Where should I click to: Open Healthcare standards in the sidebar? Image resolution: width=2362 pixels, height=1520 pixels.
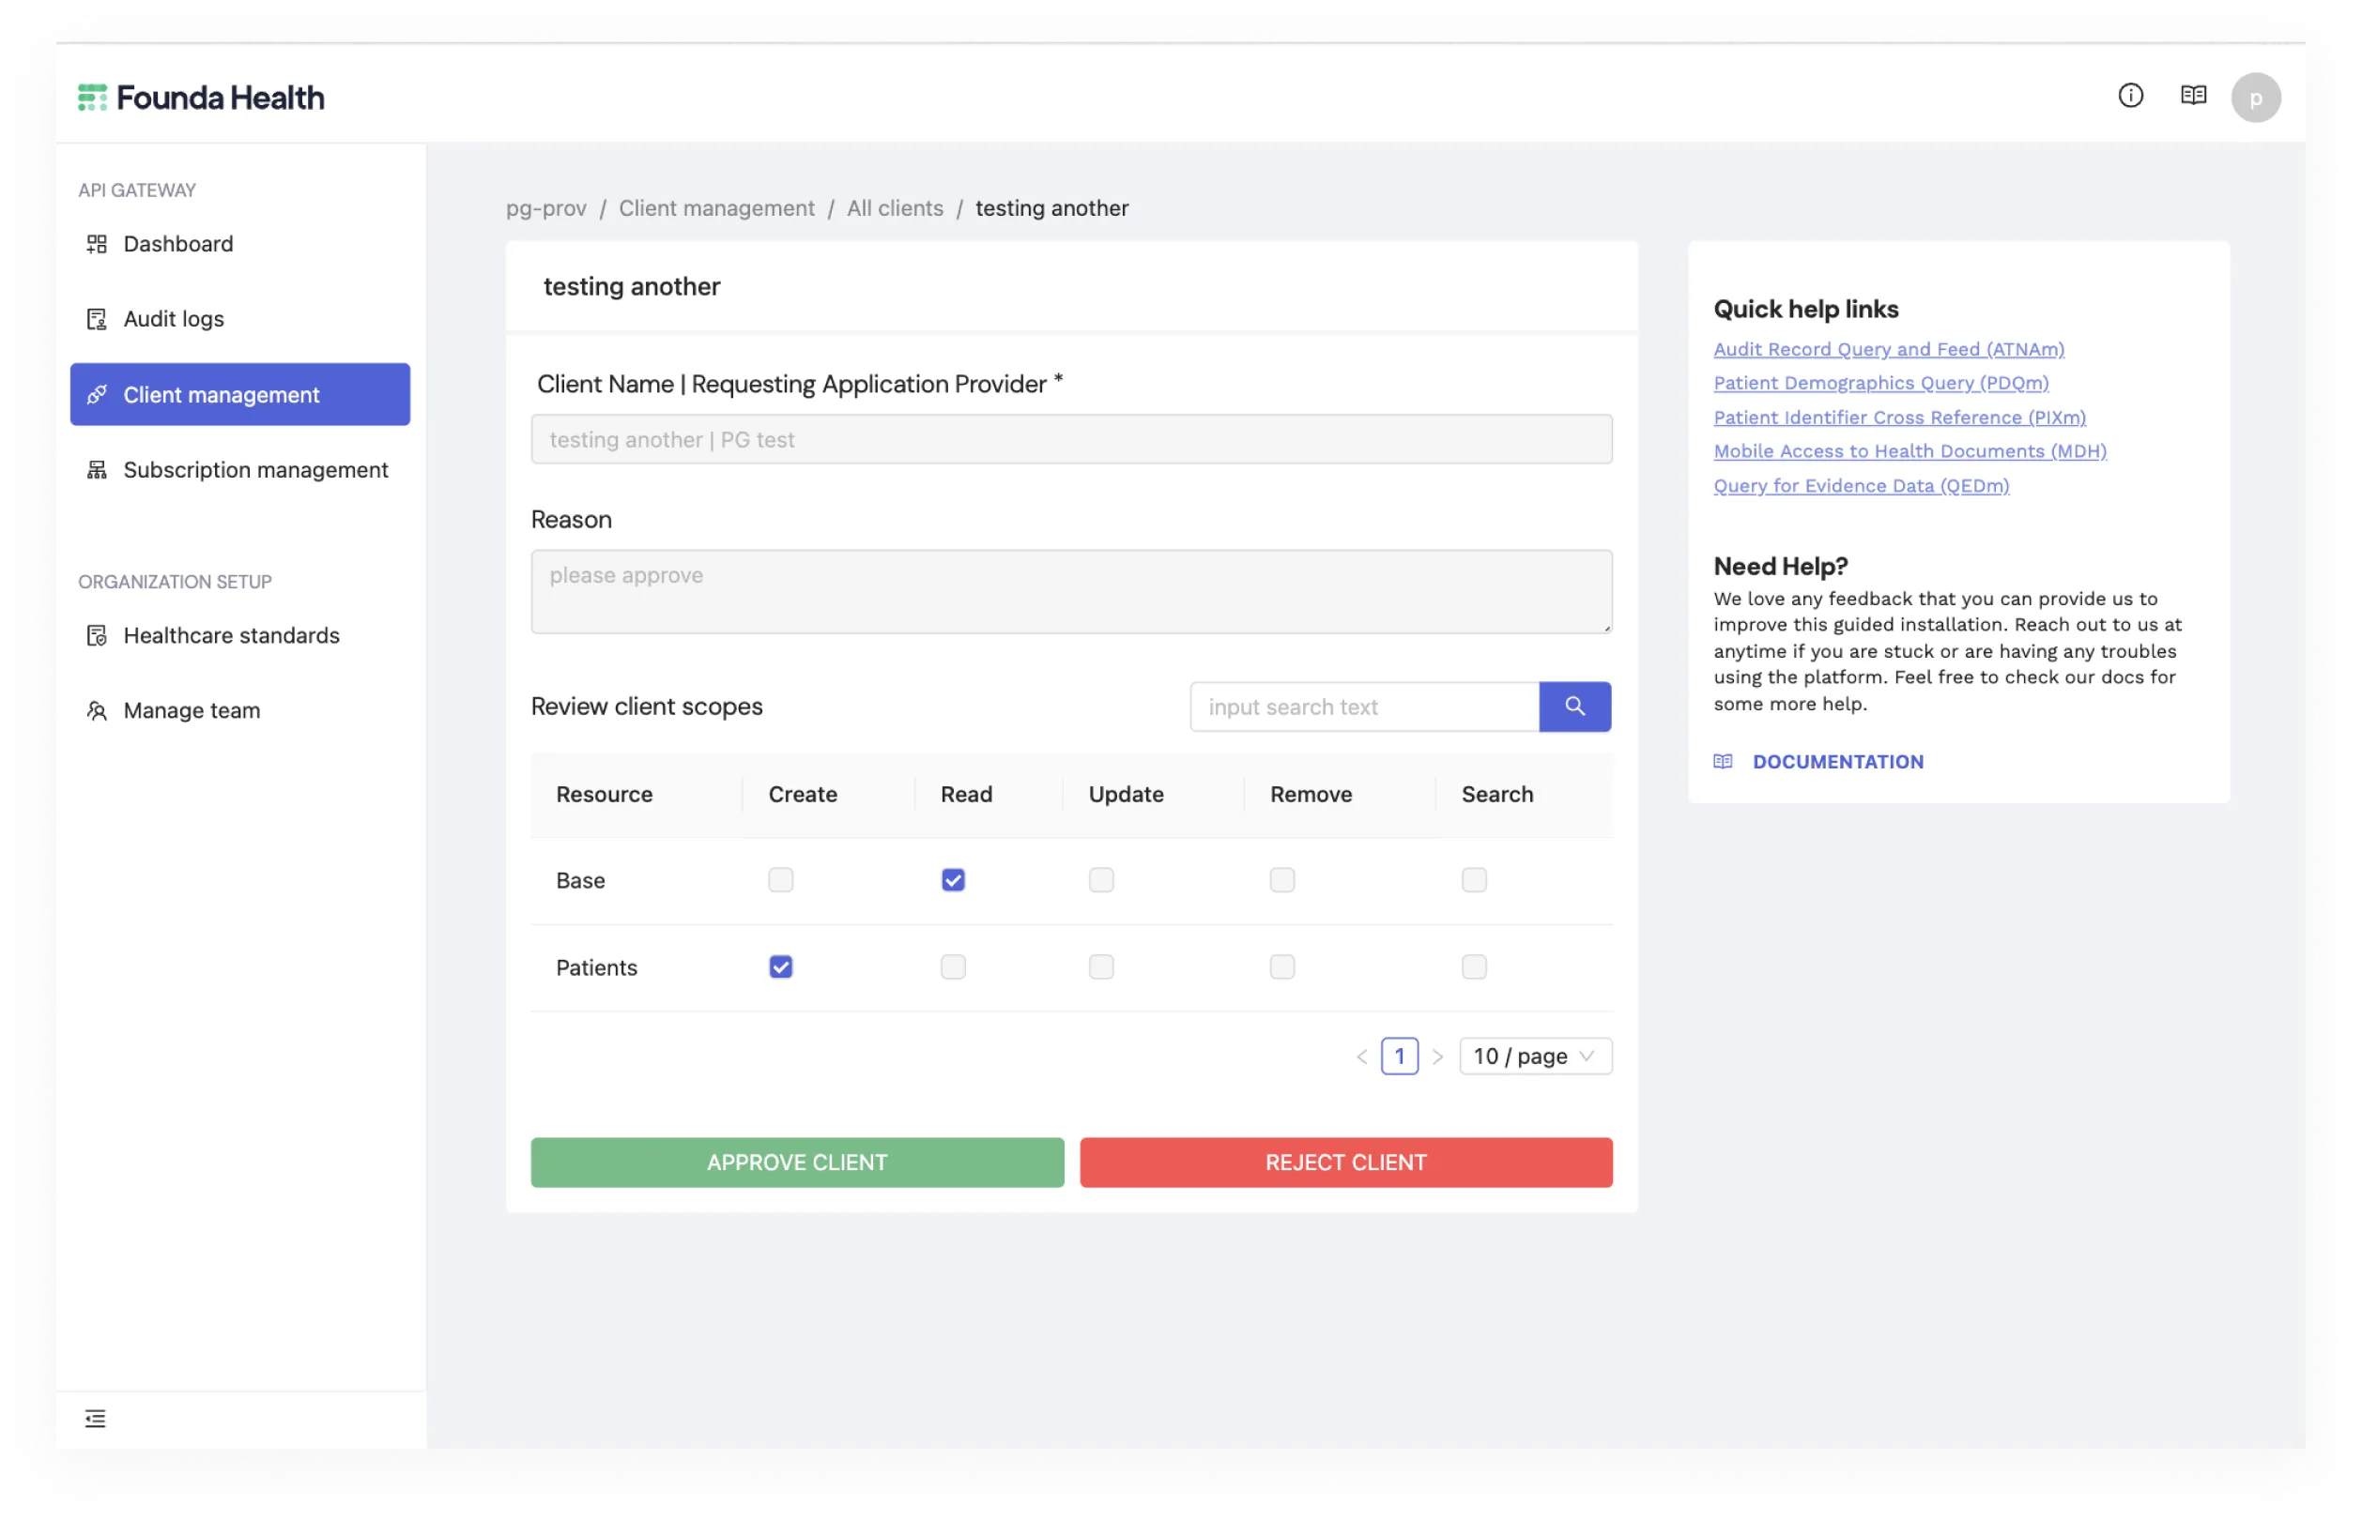pyautogui.click(x=240, y=635)
